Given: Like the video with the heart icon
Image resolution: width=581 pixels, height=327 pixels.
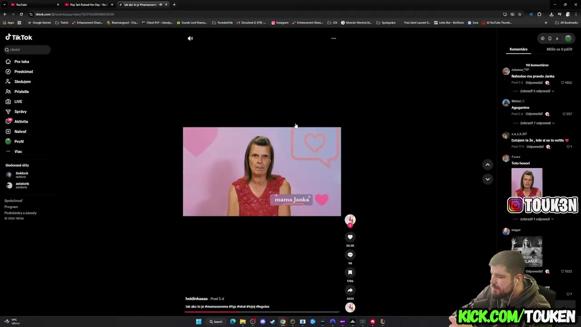Looking at the screenshot, I should pyautogui.click(x=350, y=237).
